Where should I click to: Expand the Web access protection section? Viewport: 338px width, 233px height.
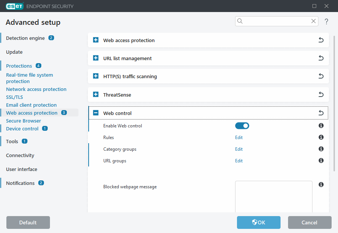95,40
